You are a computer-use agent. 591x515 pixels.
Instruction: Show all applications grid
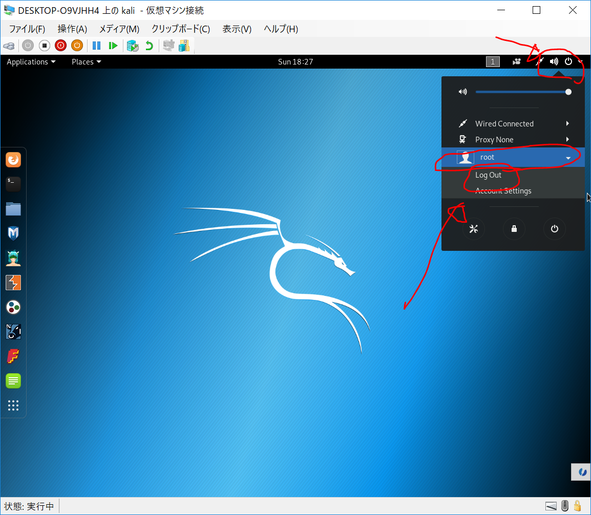pyautogui.click(x=13, y=405)
